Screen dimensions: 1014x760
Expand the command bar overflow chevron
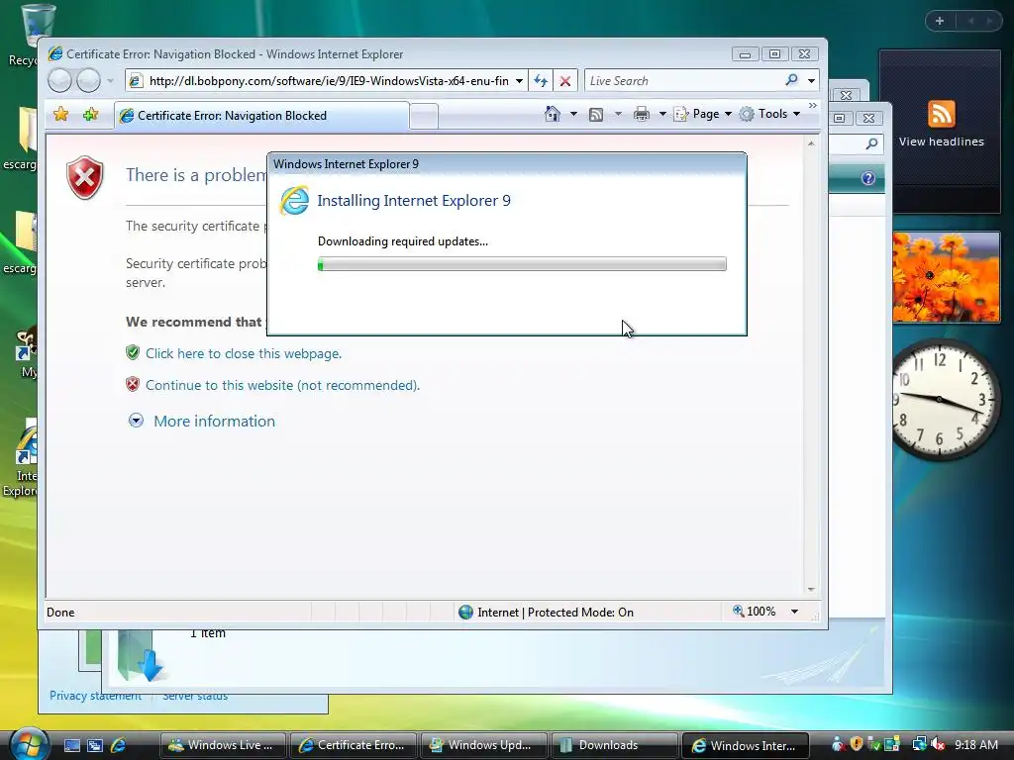coord(813,105)
